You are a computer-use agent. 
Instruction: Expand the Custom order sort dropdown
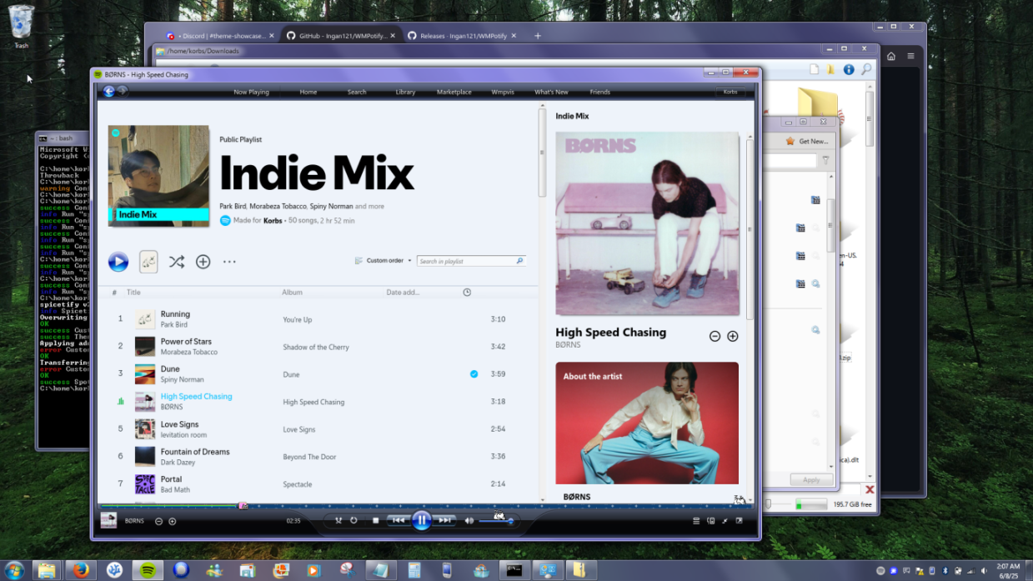[x=384, y=261]
